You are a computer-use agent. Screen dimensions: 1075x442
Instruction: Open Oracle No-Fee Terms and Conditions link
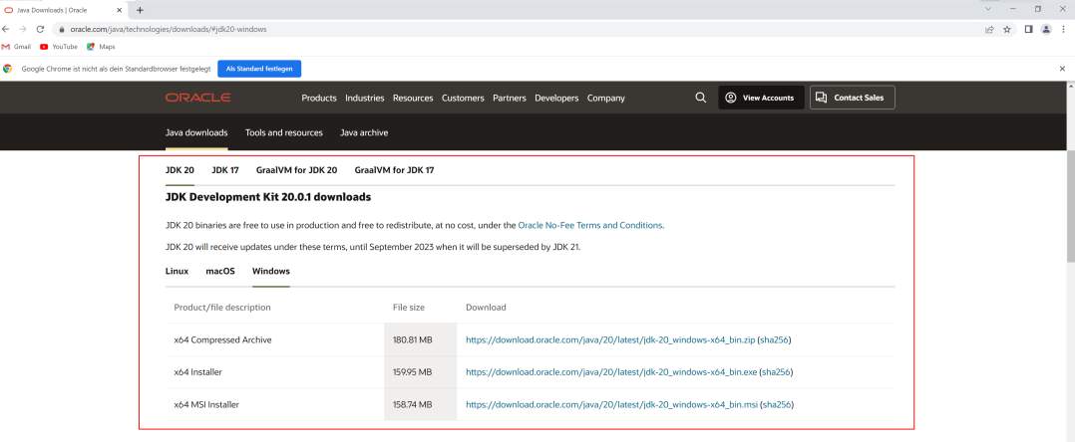pos(589,226)
